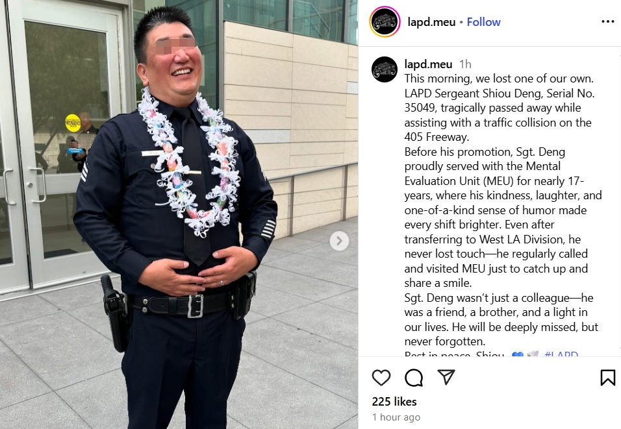The height and width of the screenshot is (429, 621).
Task: Follow the lapd.meu account
Action: click(483, 22)
